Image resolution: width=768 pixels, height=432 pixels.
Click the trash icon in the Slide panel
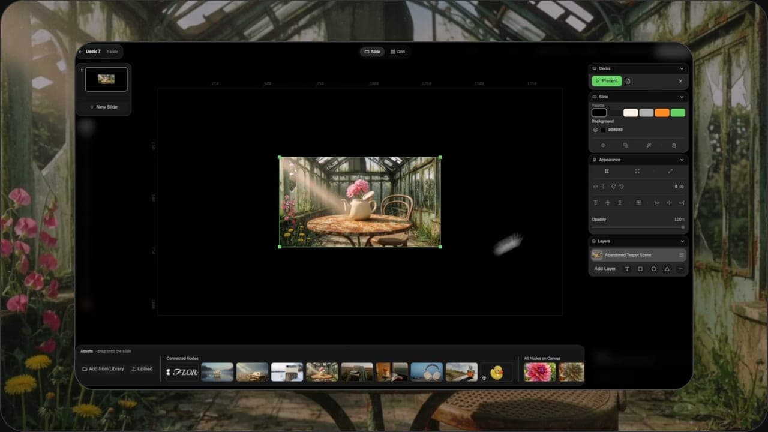click(674, 145)
